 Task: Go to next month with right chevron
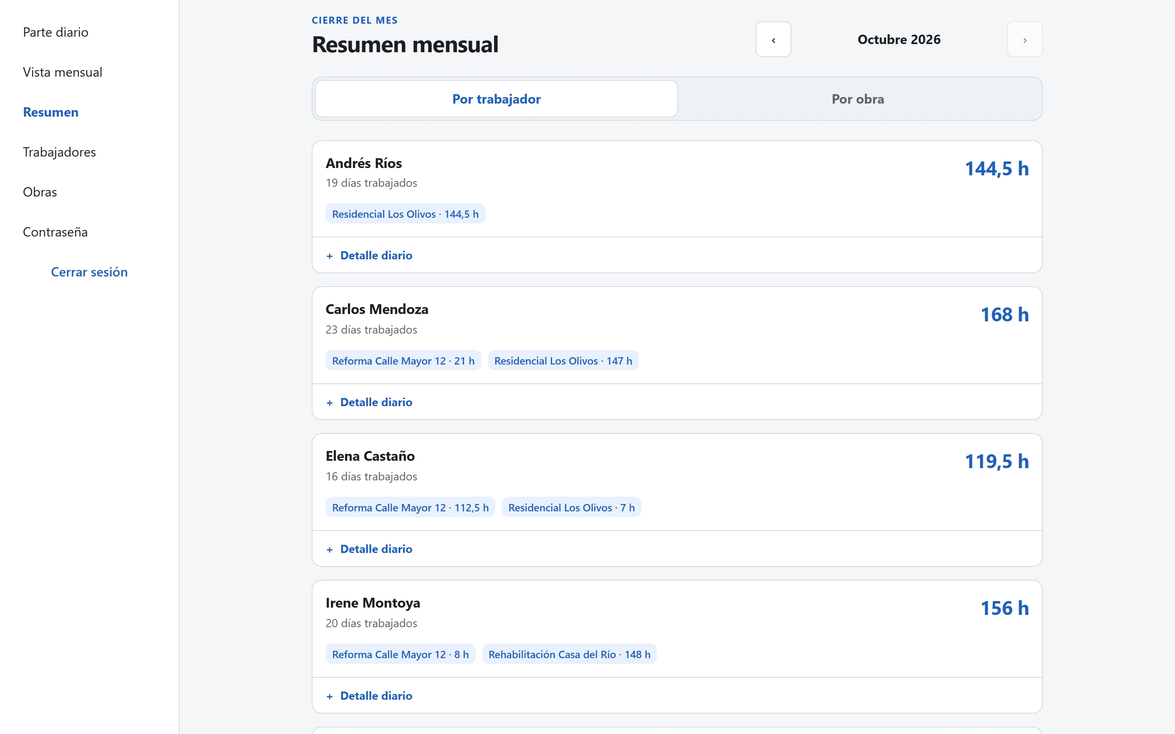(x=1024, y=39)
